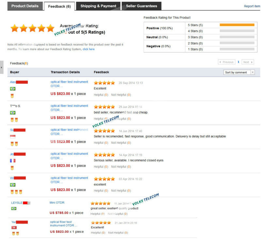The height and width of the screenshot is (239, 261).
Task: Open the Shipping & Payment tab
Action: pyautogui.click(x=98, y=6)
